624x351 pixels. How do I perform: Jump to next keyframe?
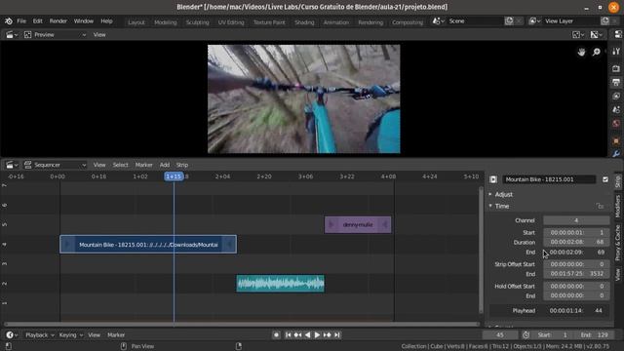click(328, 335)
